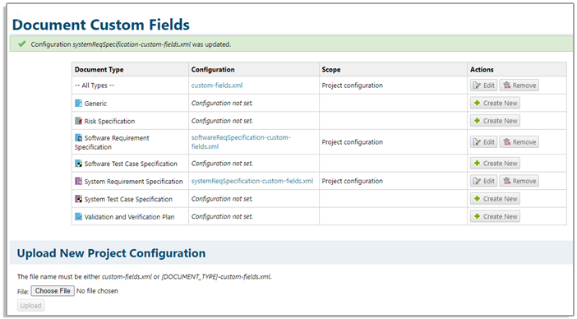Edit the All Types configuration
This screenshot has height=319, width=577.
coord(483,86)
